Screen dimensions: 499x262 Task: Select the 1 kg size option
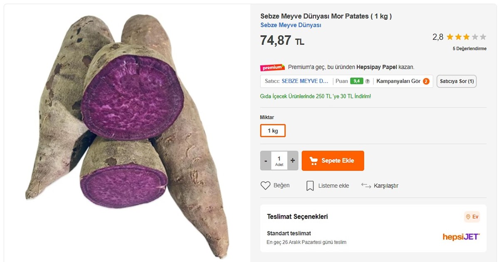point(273,130)
